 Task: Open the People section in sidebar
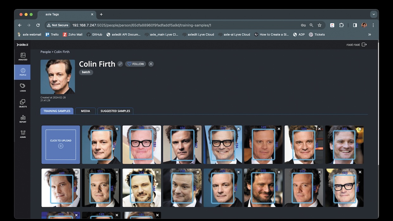pyautogui.click(x=23, y=72)
